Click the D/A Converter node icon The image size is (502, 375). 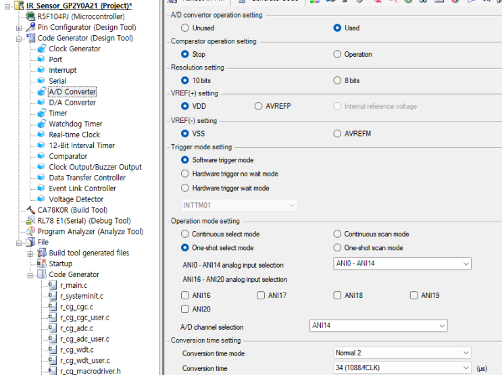[x=41, y=102]
